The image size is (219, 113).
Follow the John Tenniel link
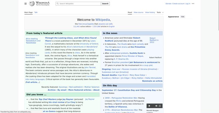90,67
